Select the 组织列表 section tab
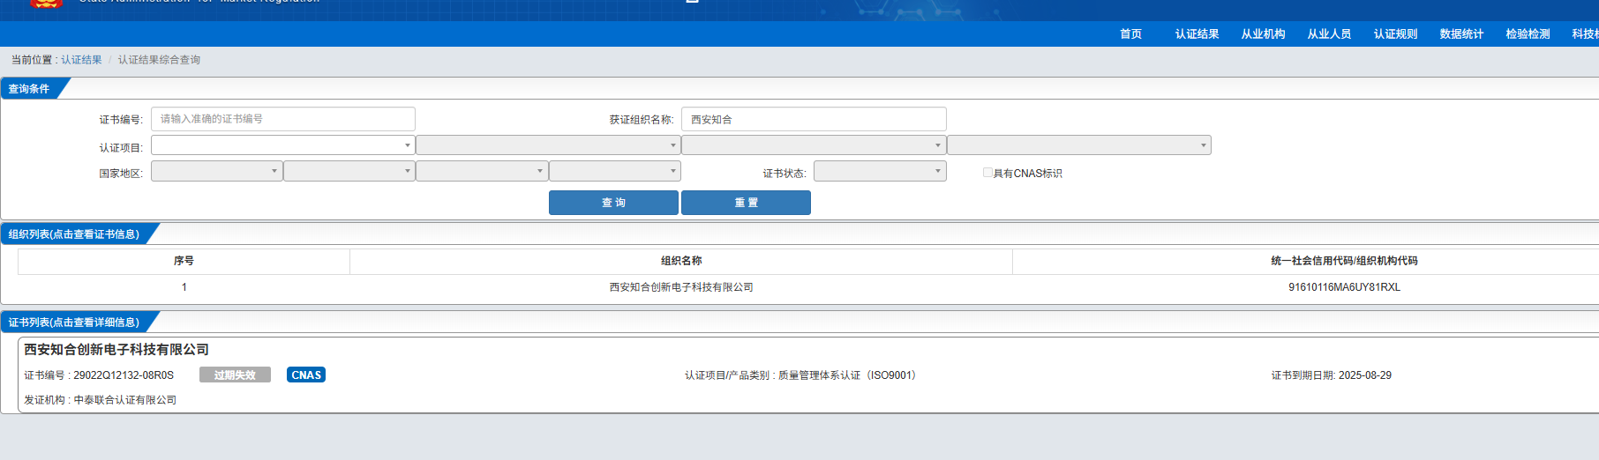The height and width of the screenshot is (460, 1599). (x=74, y=234)
